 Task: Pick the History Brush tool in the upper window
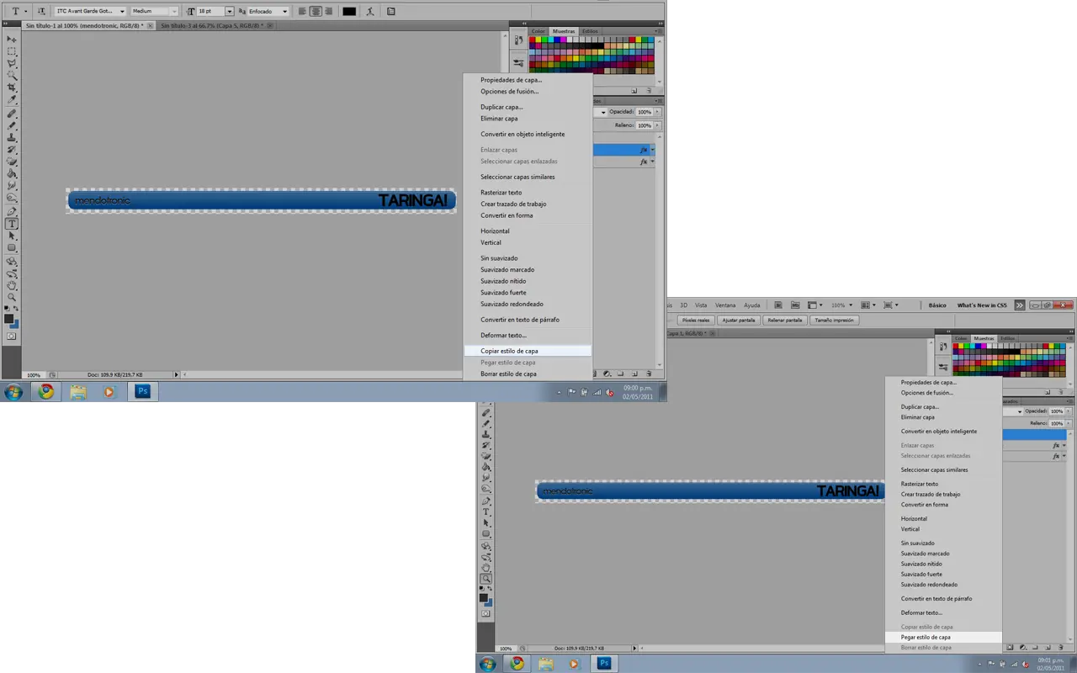click(12, 150)
